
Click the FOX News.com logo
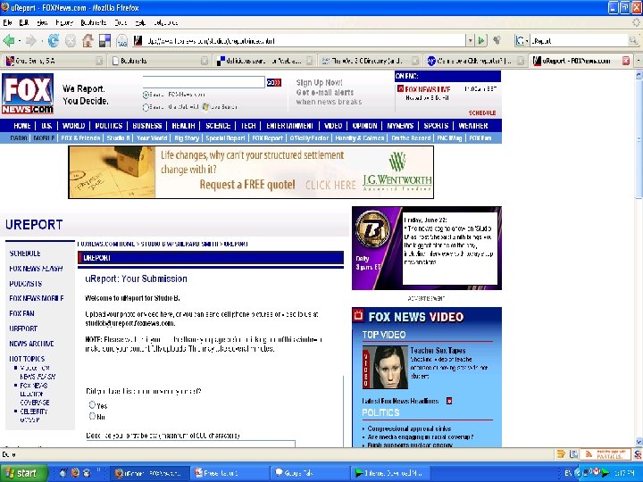[28, 94]
